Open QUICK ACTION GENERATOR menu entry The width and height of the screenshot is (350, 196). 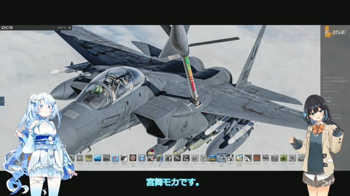(335, 81)
